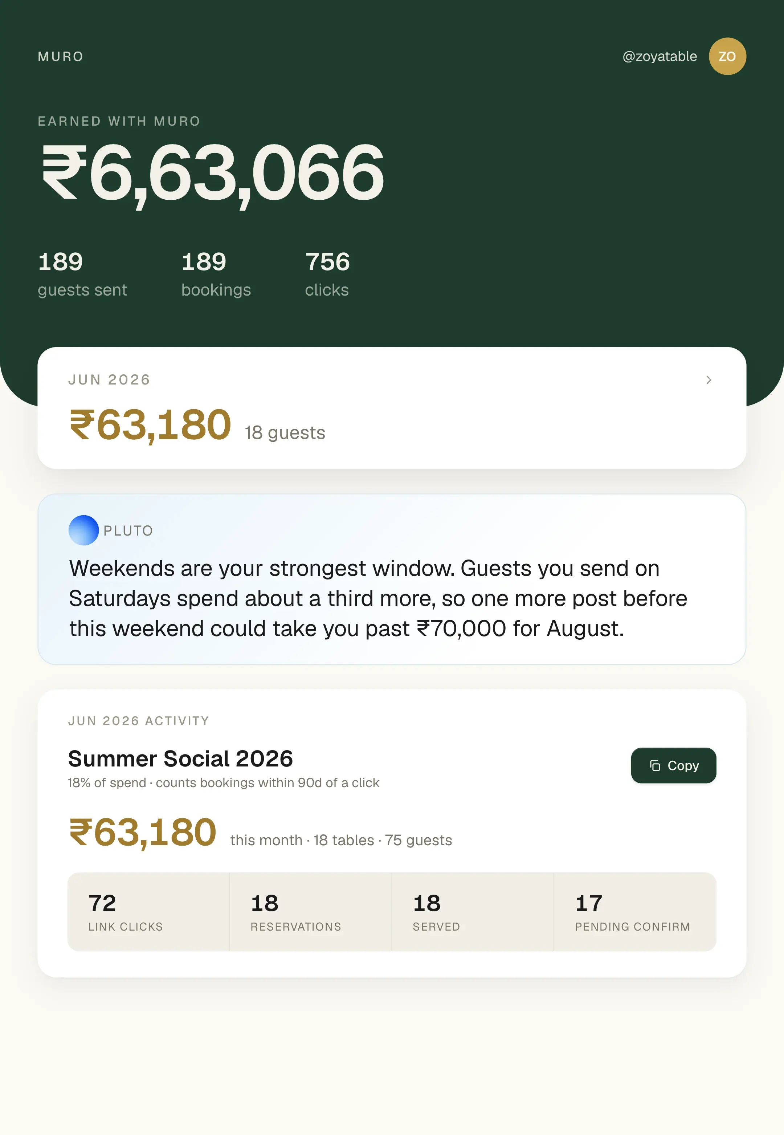This screenshot has height=1135, width=784.
Task: Click the total earned ₹6,63,066 amount
Action: pos(212,174)
